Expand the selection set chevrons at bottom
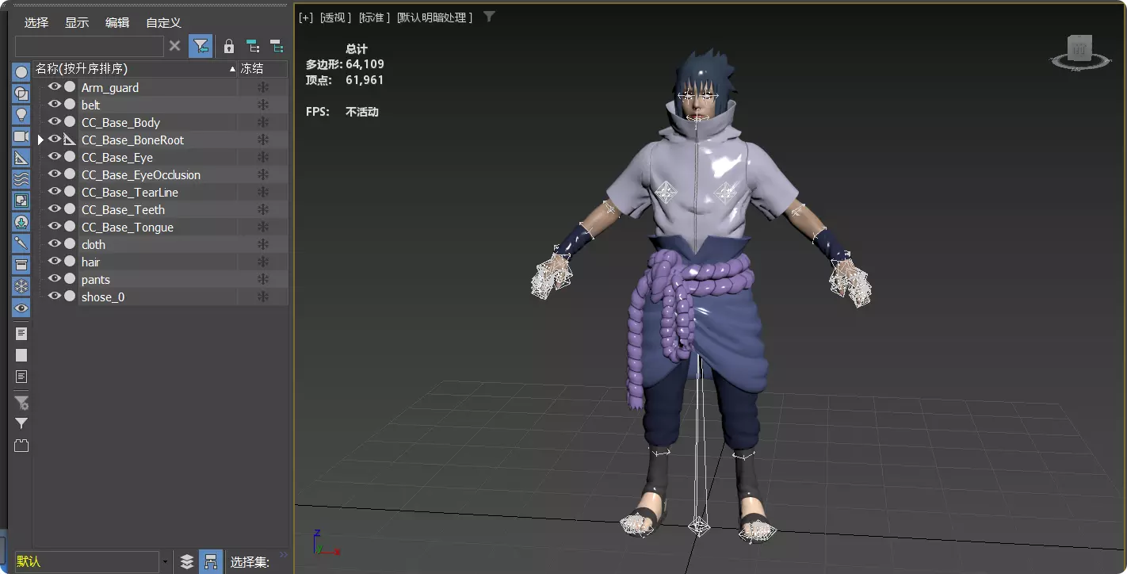This screenshot has height=574, width=1127. pyautogui.click(x=284, y=555)
